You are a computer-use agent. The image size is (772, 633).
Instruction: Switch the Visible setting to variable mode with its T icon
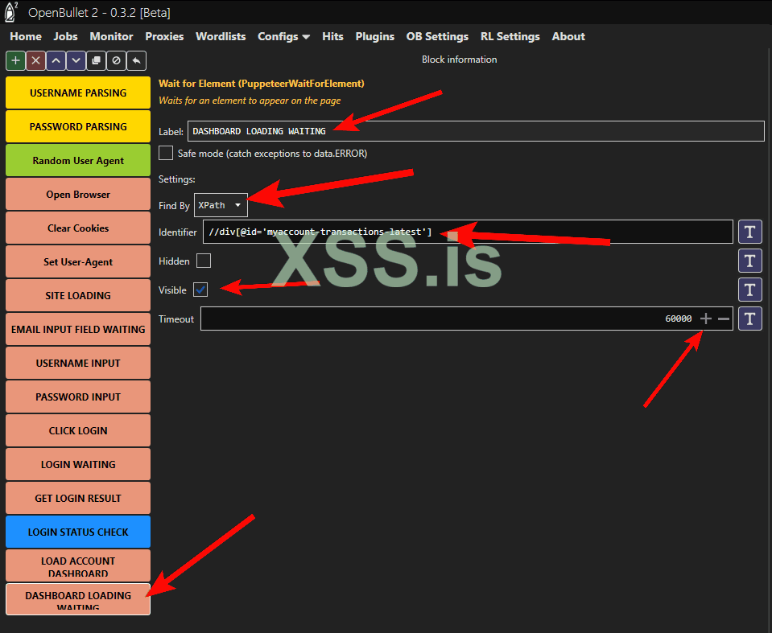click(749, 290)
